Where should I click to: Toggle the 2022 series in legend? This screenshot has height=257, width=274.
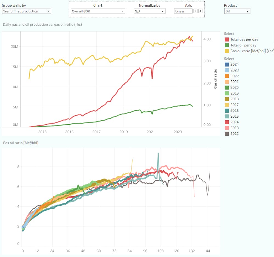[x=235, y=76]
